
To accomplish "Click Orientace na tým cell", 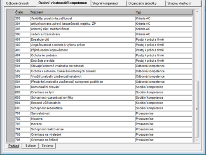I will coord(83,93).
